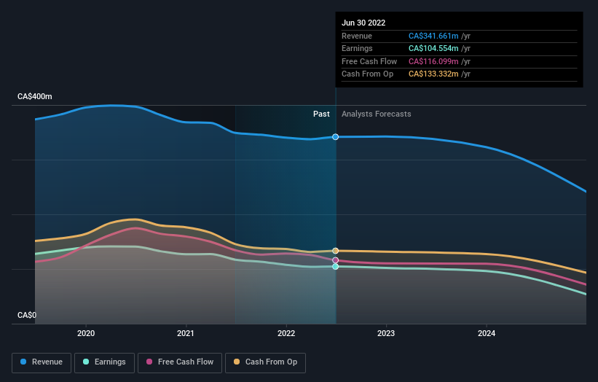Viewport: 598px width, 382px height.
Task: Toggle the Revenue series in the legend
Action: [42, 362]
